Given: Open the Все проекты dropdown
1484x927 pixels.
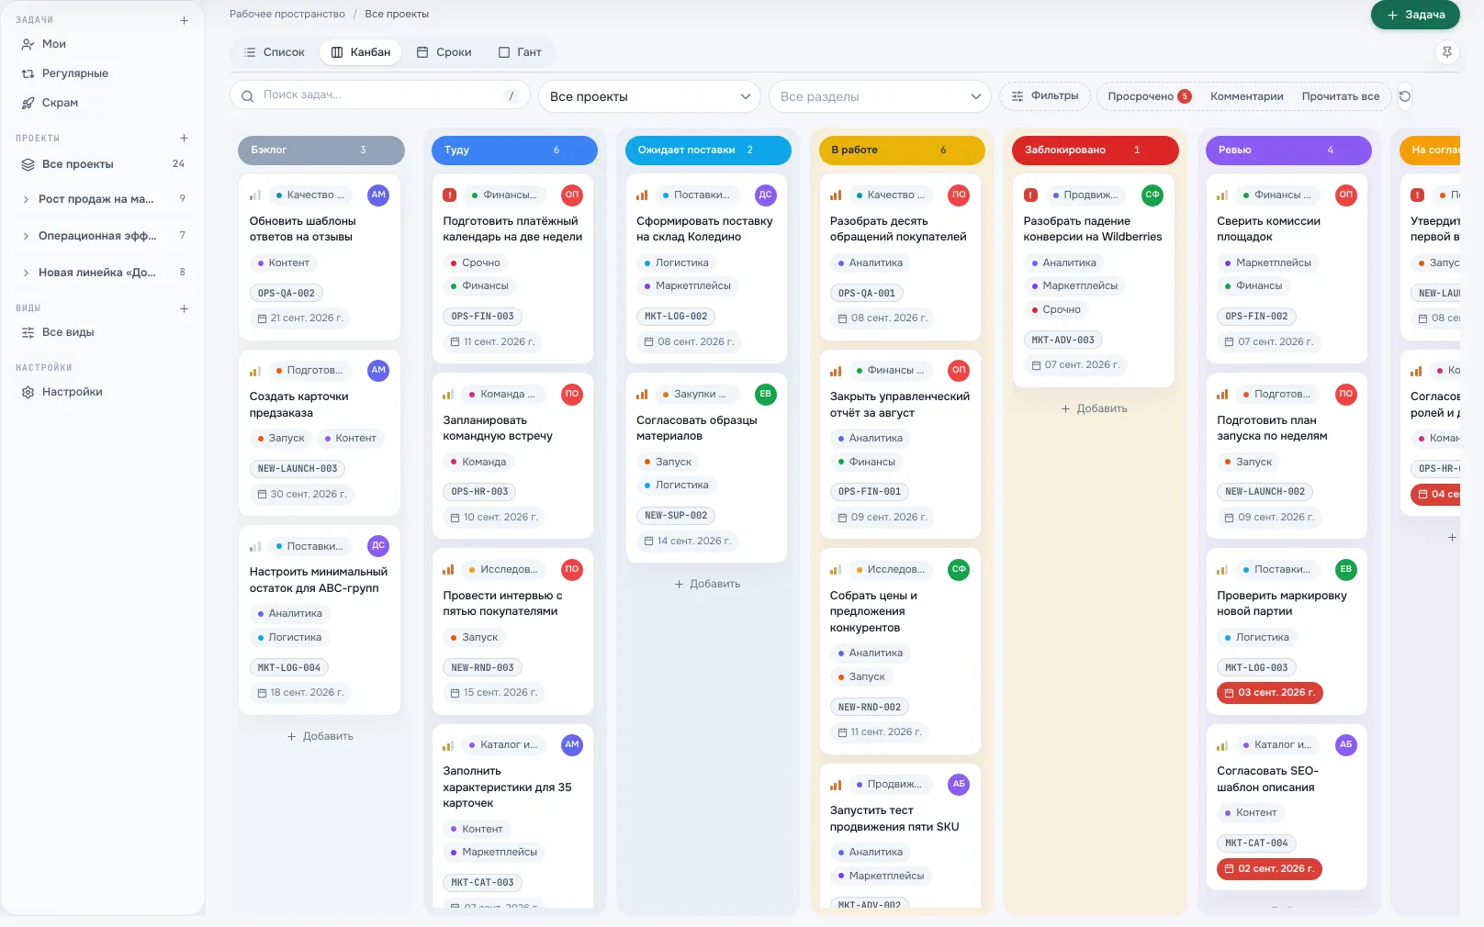Looking at the screenshot, I should (x=649, y=96).
